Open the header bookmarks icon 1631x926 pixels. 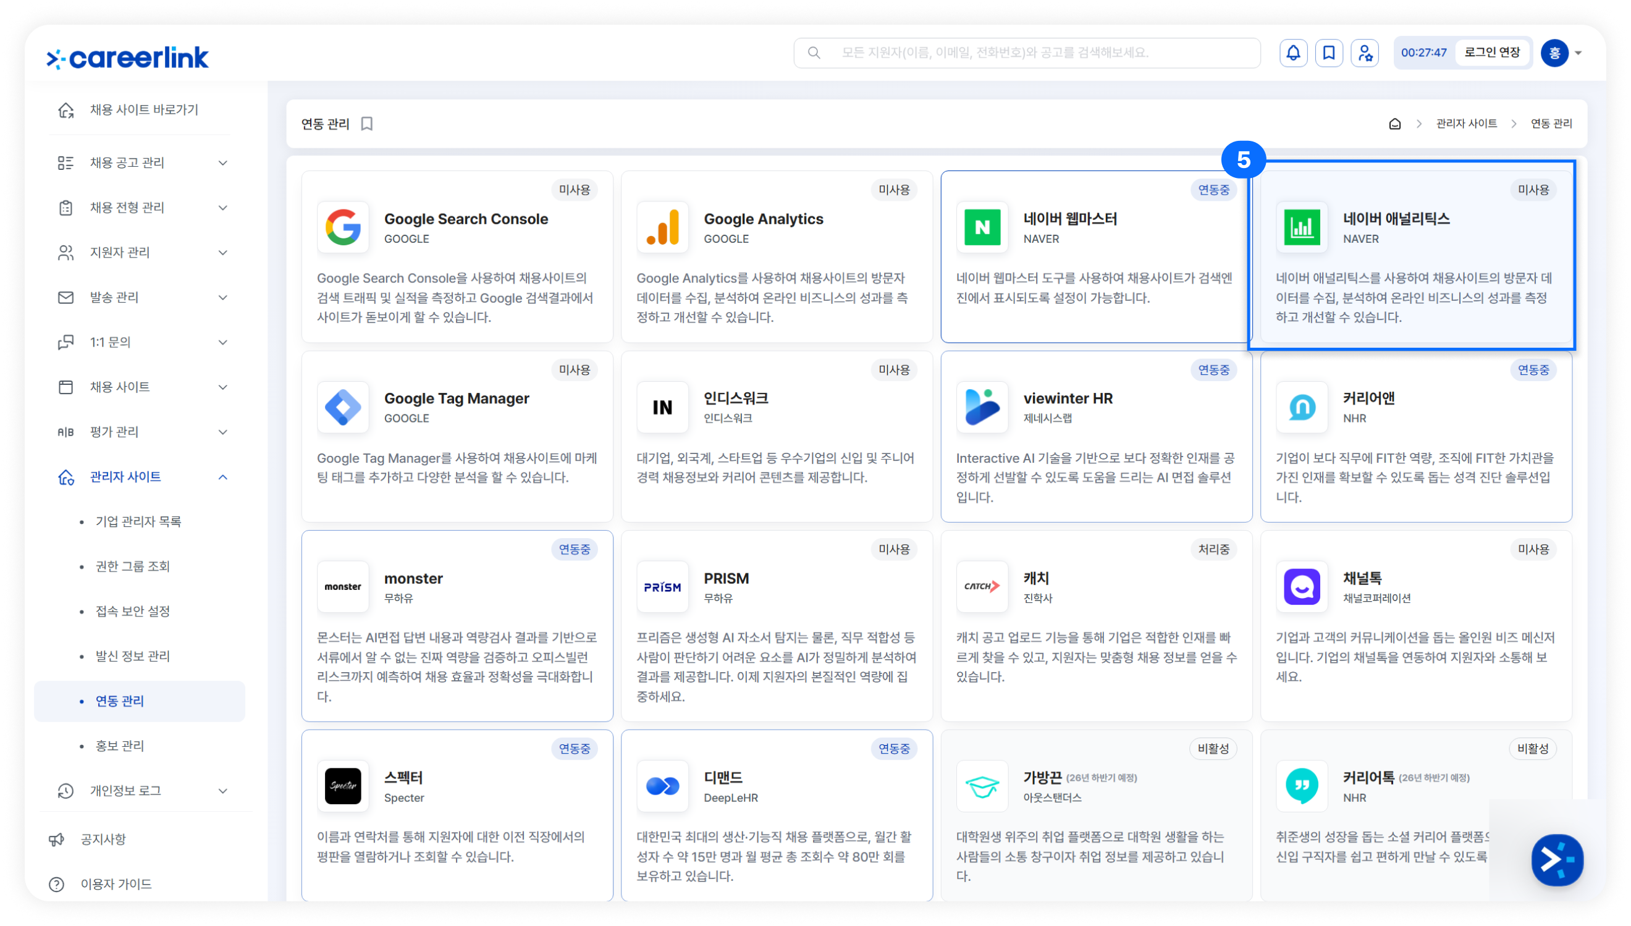1328,53
